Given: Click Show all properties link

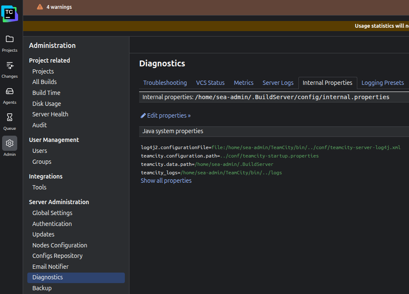Looking at the screenshot, I should click(x=166, y=181).
